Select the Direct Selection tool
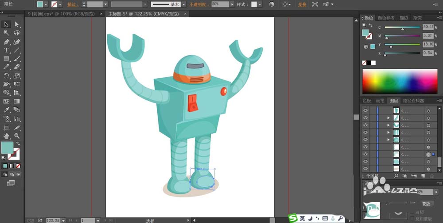This screenshot has width=443, height=223. pos(17,24)
